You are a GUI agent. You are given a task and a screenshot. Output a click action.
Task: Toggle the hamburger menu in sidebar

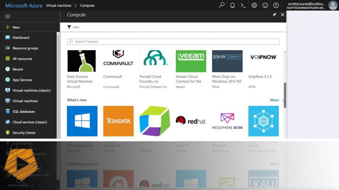coord(8,16)
